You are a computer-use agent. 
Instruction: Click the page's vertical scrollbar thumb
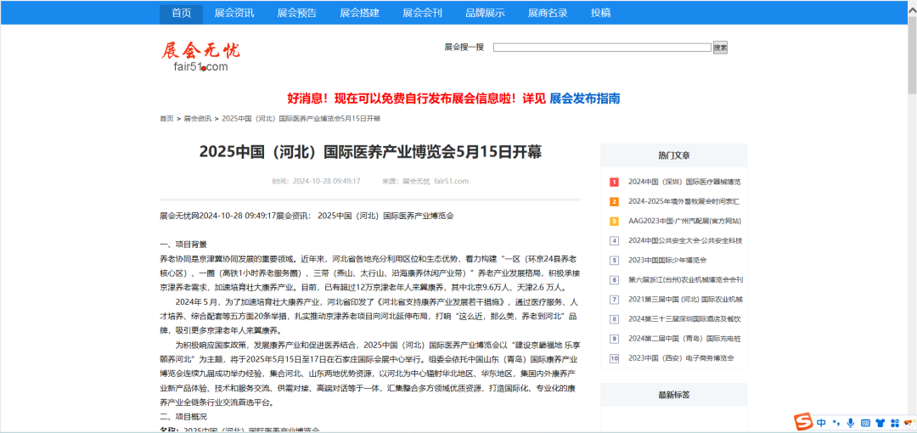(x=911, y=47)
